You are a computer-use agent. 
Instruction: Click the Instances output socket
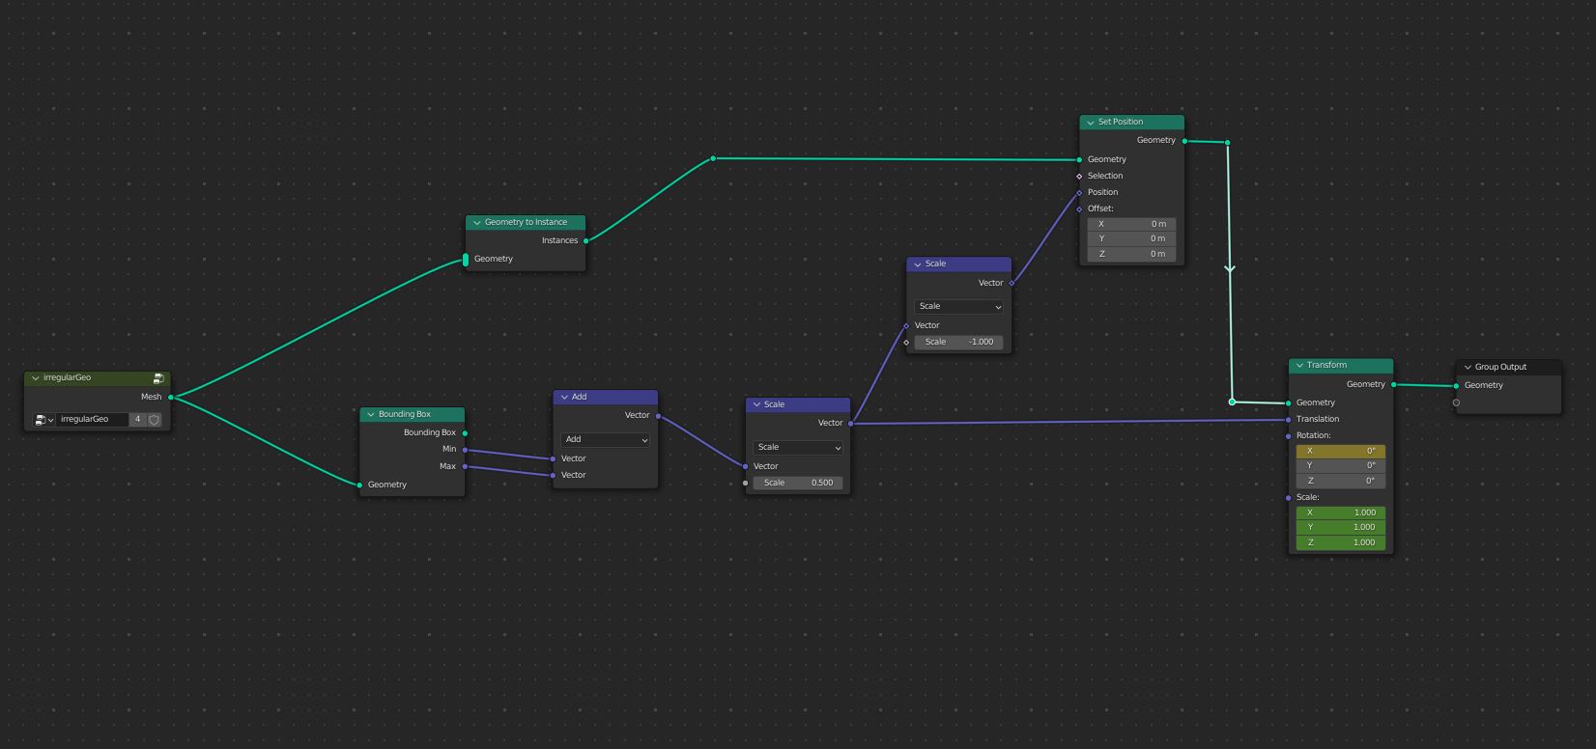click(x=585, y=241)
